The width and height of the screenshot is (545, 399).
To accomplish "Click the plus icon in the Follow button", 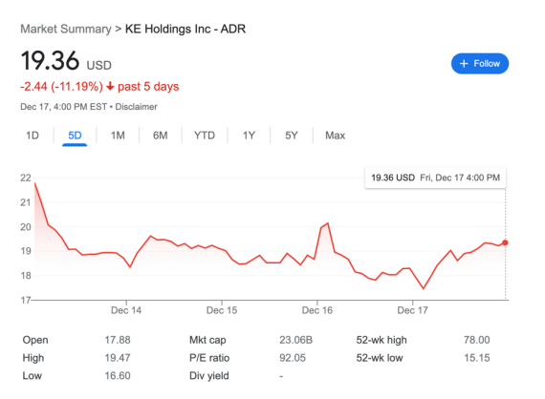I will pyautogui.click(x=464, y=64).
